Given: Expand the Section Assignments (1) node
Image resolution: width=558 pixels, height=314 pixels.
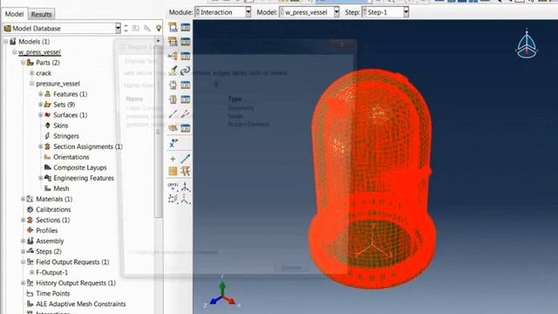Looking at the screenshot, I should (x=41, y=147).
